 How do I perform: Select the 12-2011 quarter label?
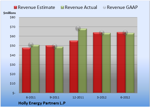(x=78, y=97)
